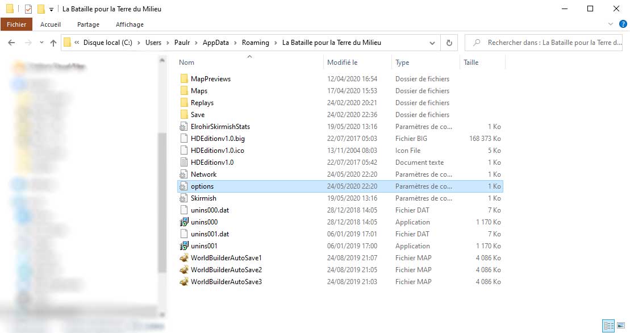
Task: Open the Affichage ribbon tab
Action: 130,24
